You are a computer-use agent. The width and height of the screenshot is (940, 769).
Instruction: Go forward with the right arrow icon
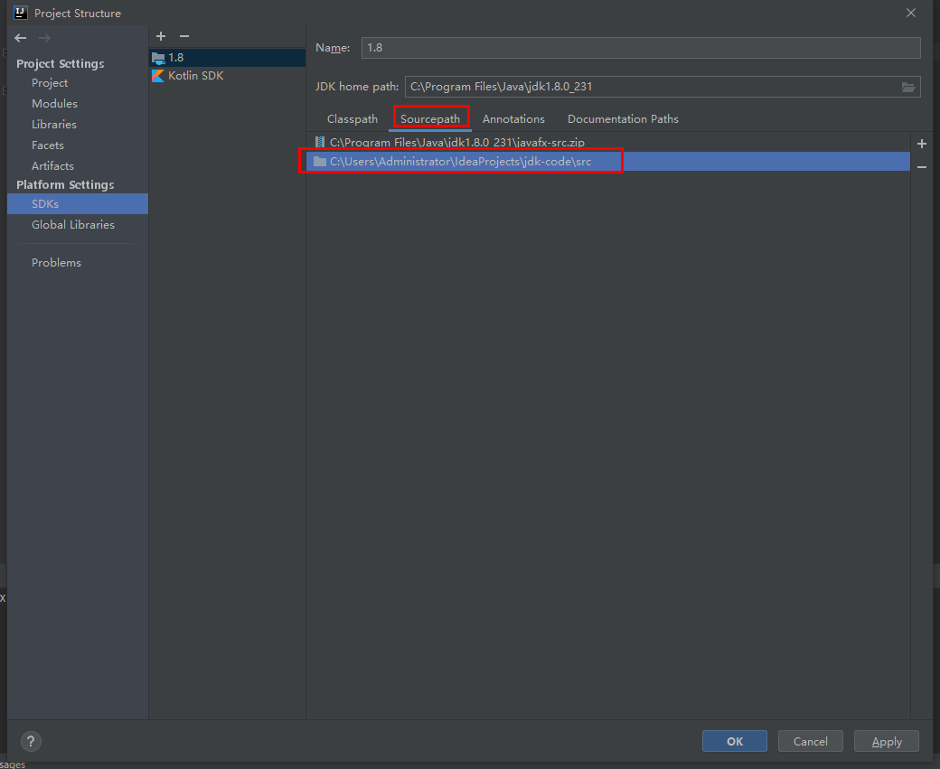44,38
